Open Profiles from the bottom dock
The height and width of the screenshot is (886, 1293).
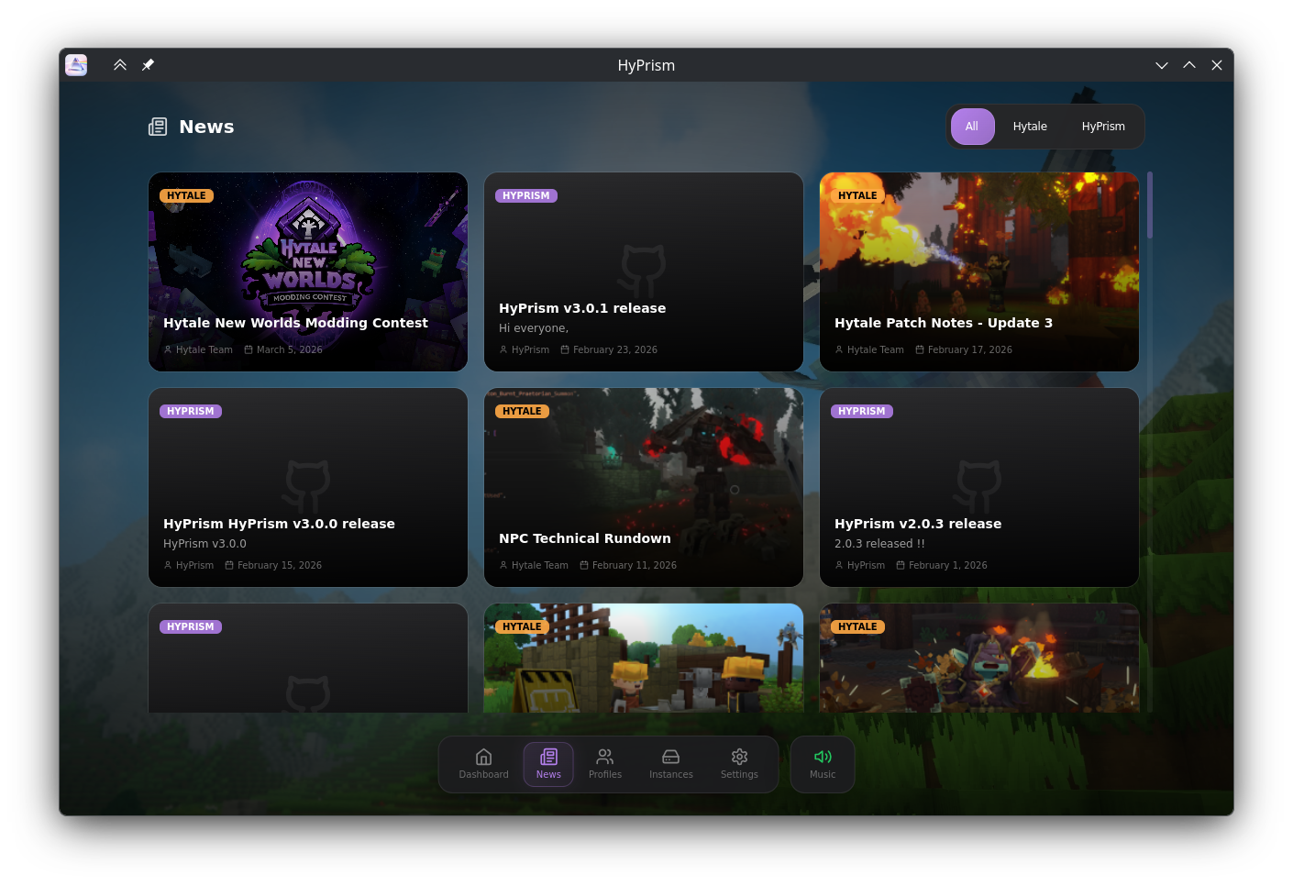point(605,763)
